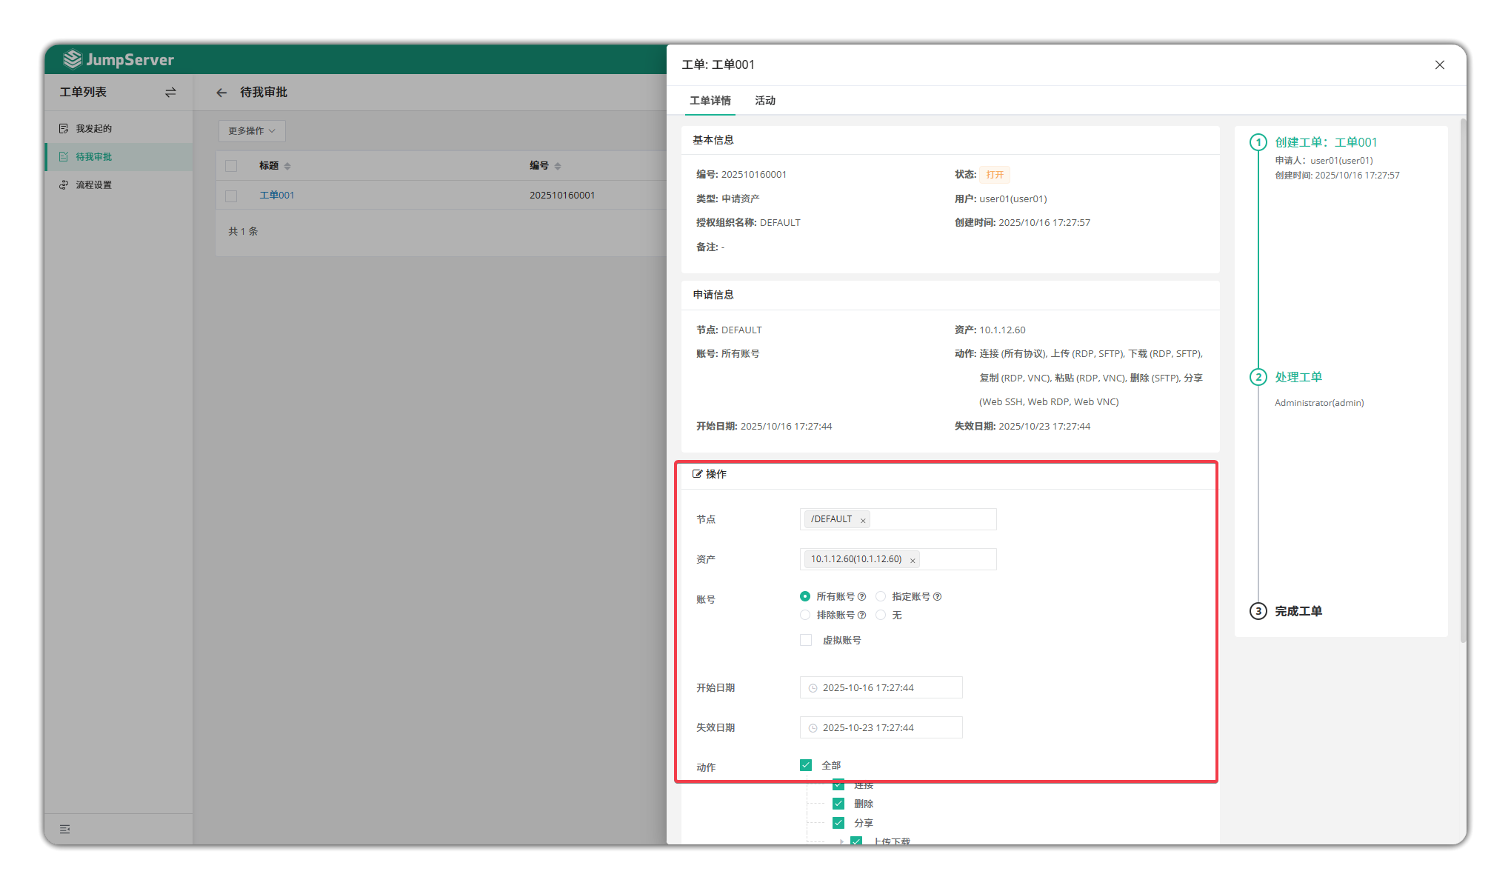The width and height of the screenshot is (1511, 874).
Task: Click the help icon beside 排除账号
Action: (861, 616)
